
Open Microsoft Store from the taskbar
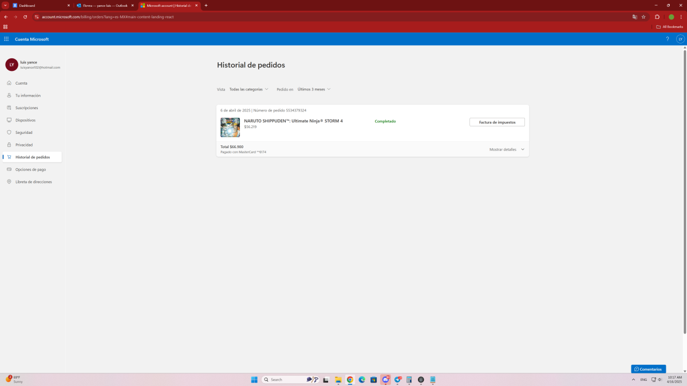(x=373, y=380)
